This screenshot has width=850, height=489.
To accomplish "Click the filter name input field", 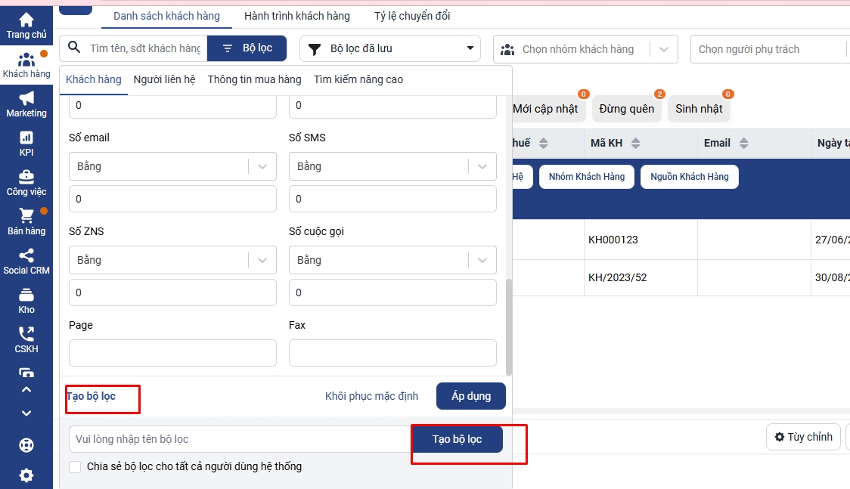I will point(239,439).
